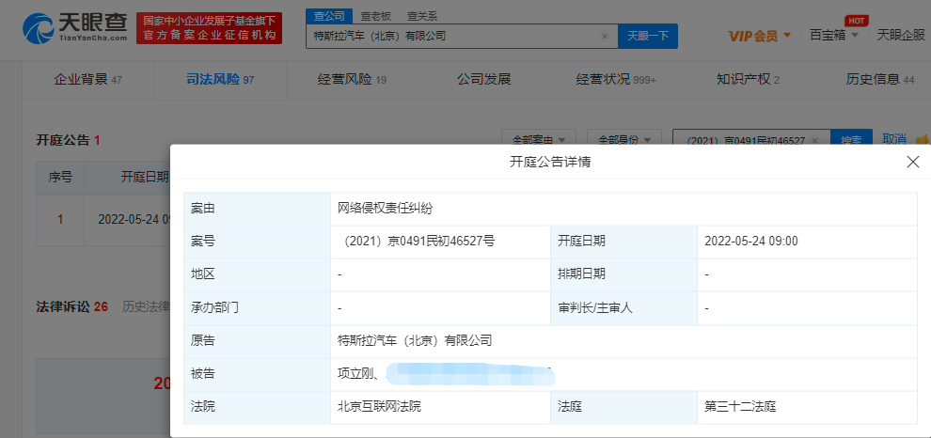Click the 排期日期 label cell

(x=624, y=274)
